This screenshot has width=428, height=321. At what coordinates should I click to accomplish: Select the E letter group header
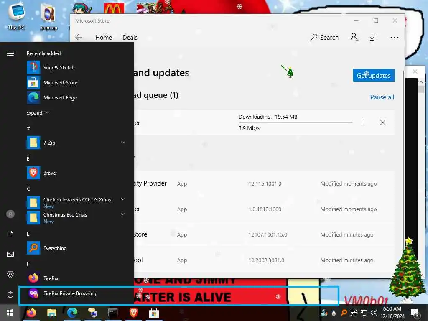(x=28, y=234)
